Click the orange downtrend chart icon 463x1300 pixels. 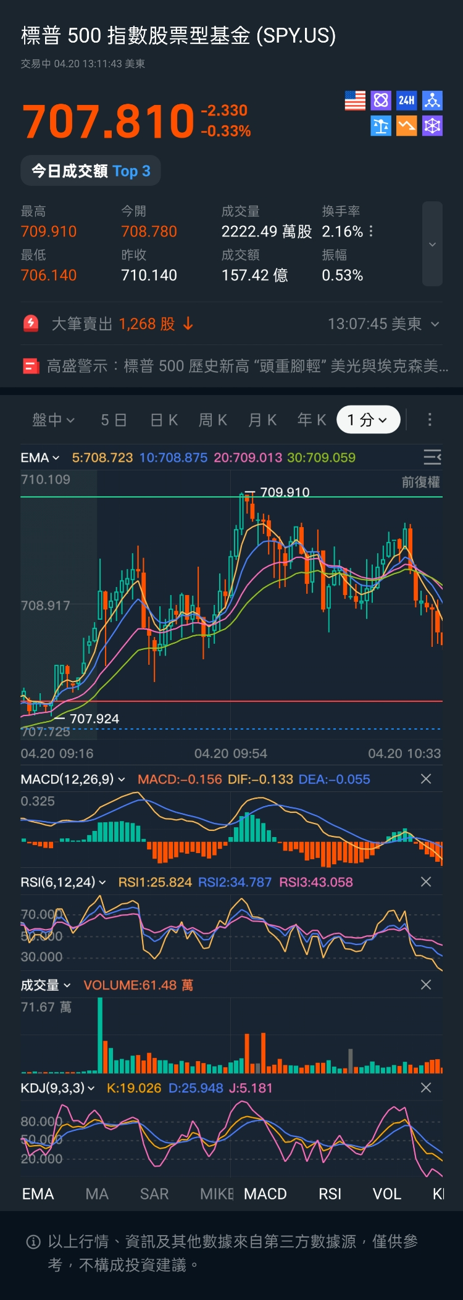pyautogui.click(x=406, y=126)
